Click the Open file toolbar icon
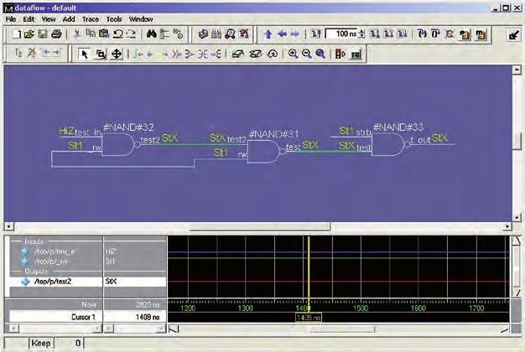Viewport: 525px width, 352px height. pyautogui.click(x=29, y=34)
